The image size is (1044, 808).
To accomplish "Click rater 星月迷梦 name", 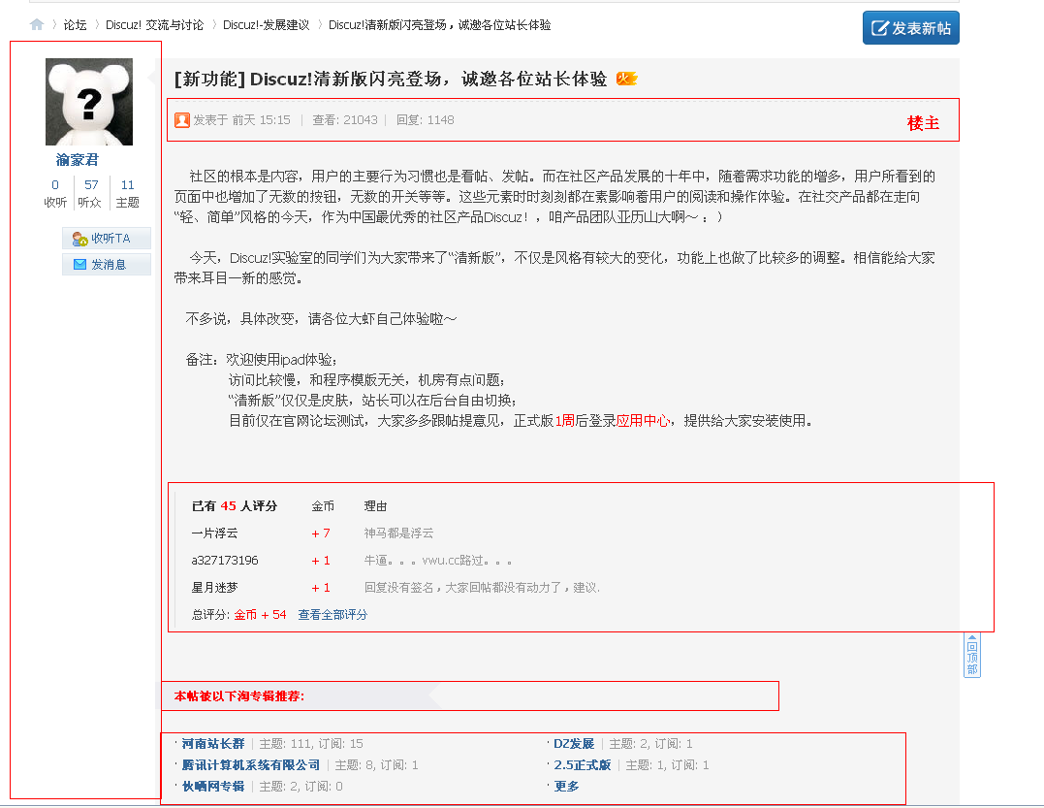I will pyautogui.click(x=214, y=588).
